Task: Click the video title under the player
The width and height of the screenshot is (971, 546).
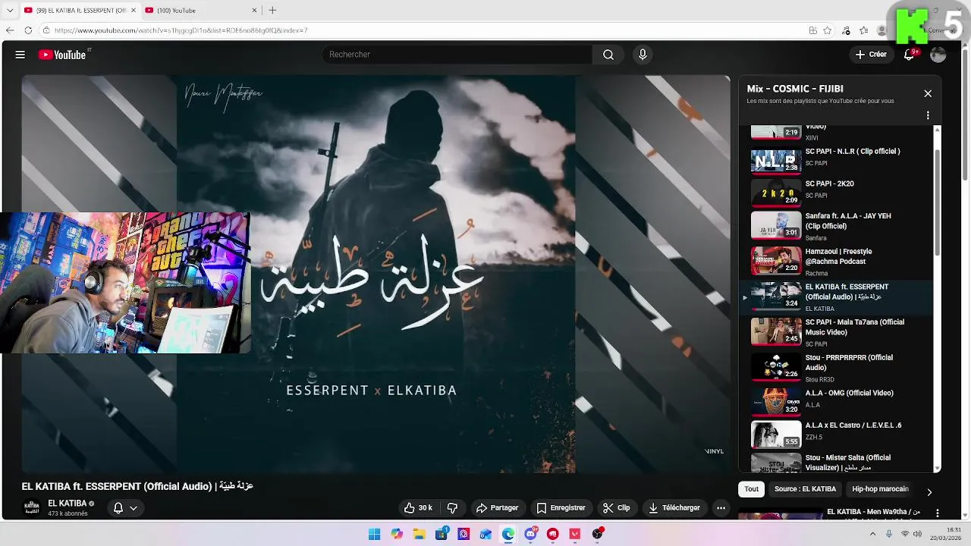Action: [x=137, y=486]
